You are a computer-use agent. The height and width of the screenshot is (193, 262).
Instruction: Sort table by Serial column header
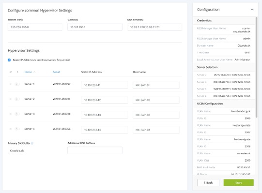click(x=56, y=72)
